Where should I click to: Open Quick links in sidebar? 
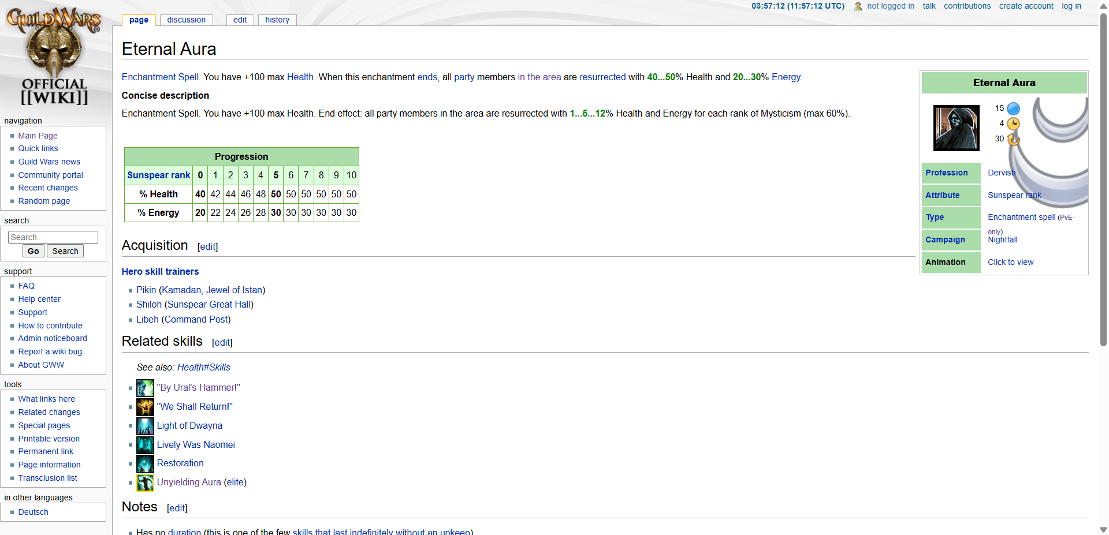pos(38,148)
